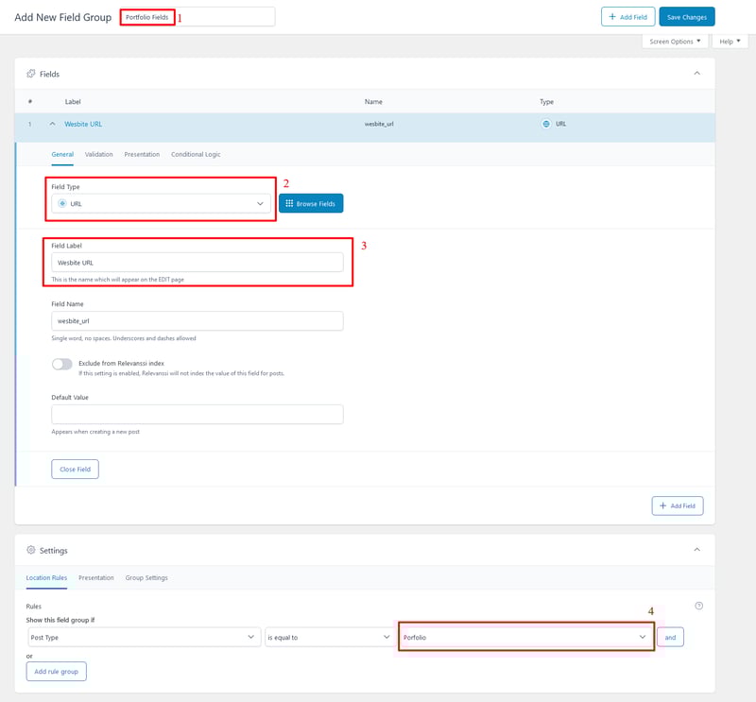
Task: Click the Default Value input field
Action: click(197, 415)
